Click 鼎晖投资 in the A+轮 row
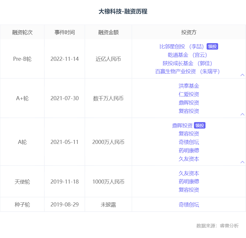 (x=189, y=103)
